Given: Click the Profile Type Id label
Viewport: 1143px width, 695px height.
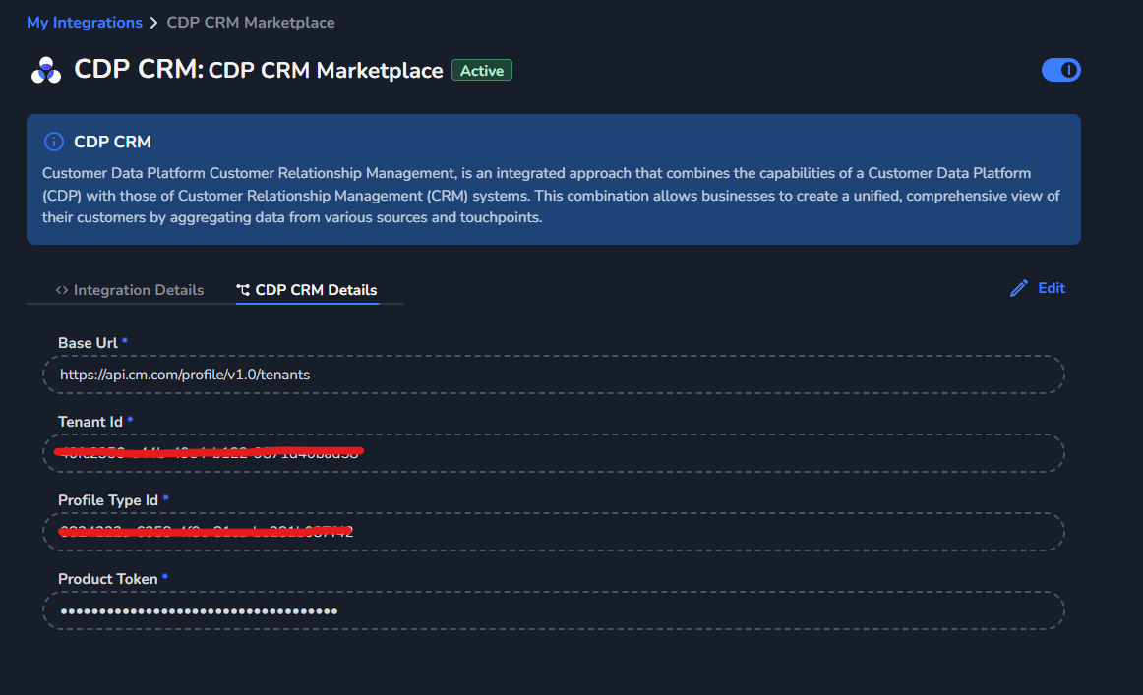Looking at the screenshot, I should click(108, 500).
